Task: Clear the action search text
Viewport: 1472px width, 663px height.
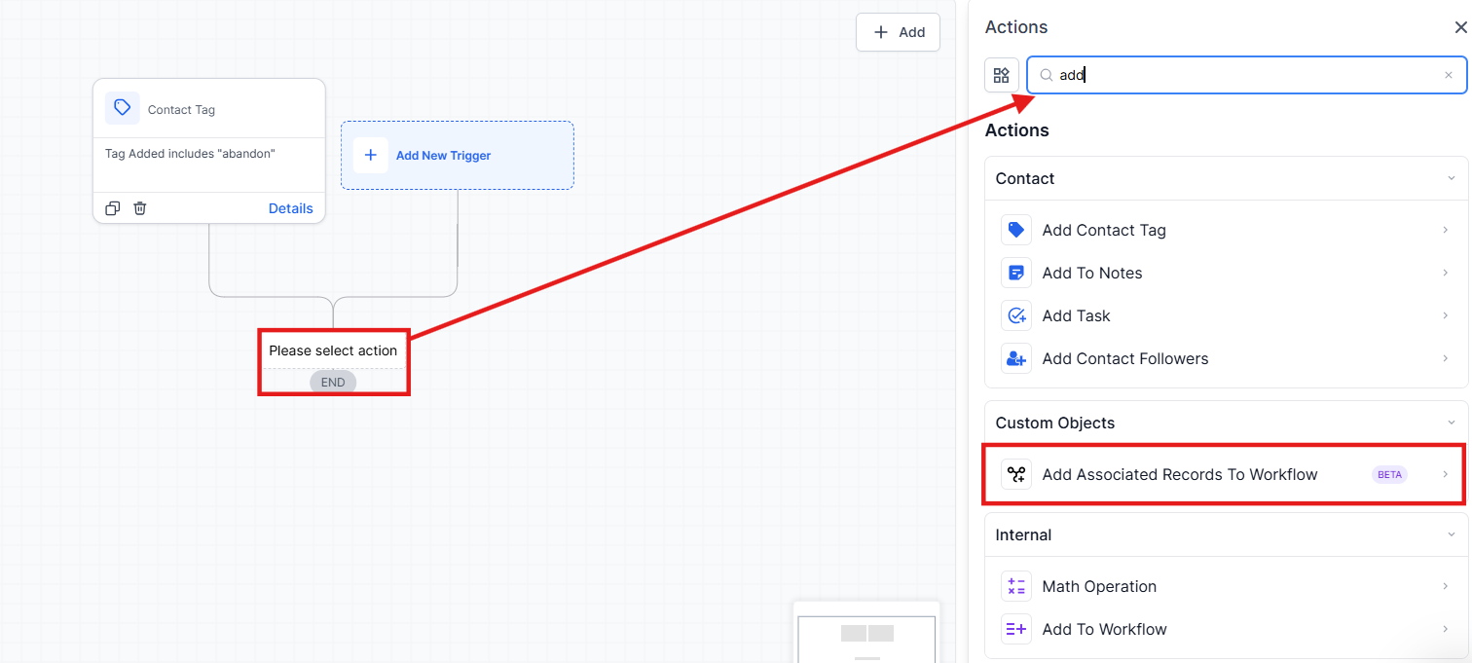Action: [x=1449, y=75]
